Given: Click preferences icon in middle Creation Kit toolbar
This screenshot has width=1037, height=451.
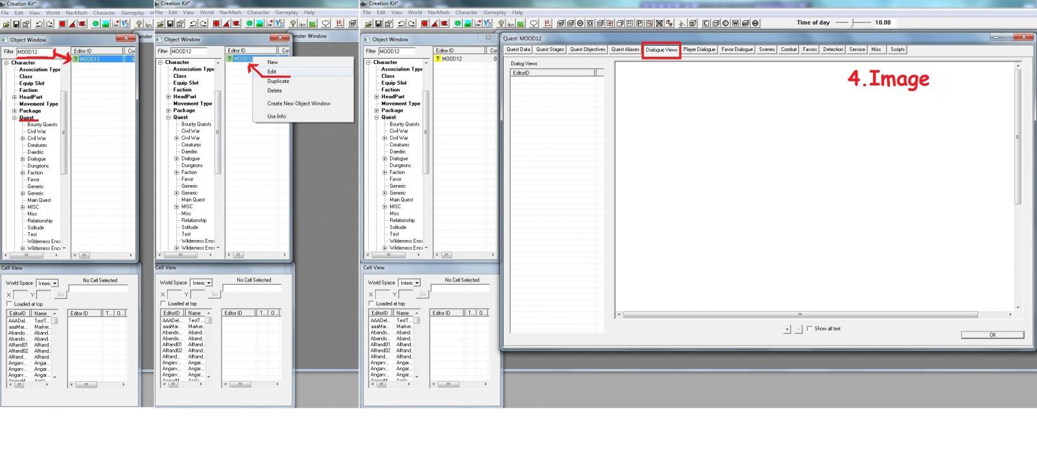Looking at the screenshot, I should point(180,24).
